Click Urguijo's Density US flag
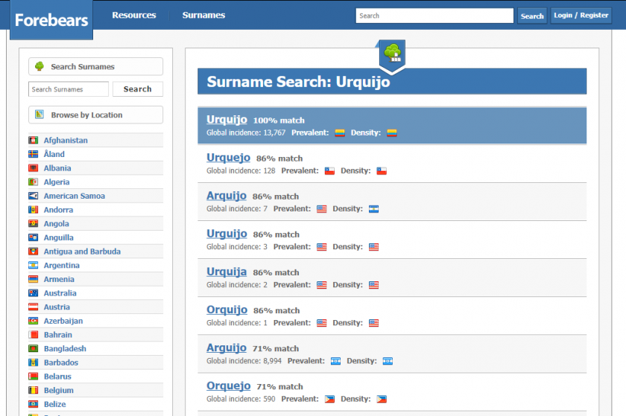626x416 pixels. 373,247
